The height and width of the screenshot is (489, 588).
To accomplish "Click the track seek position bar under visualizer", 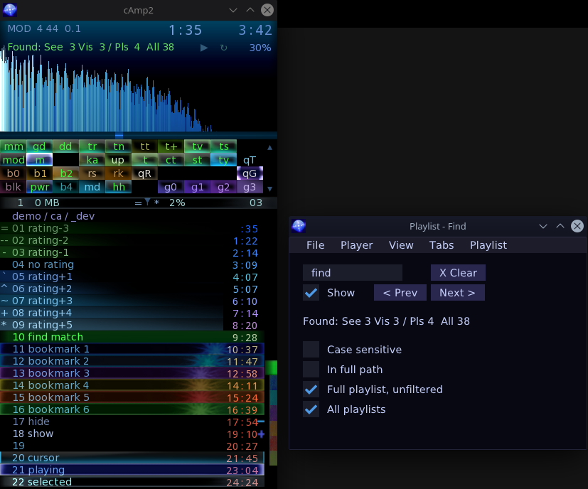I will coord(139,135).
